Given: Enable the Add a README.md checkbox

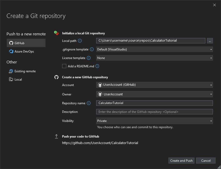Looking at the screenshot, I should click(64, 66).
